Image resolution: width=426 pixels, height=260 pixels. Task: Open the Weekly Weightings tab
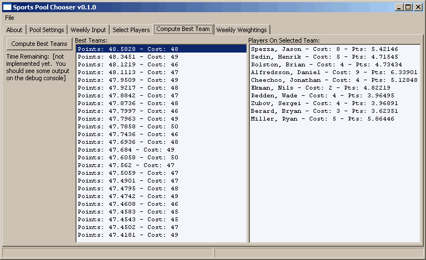point(241,30)
